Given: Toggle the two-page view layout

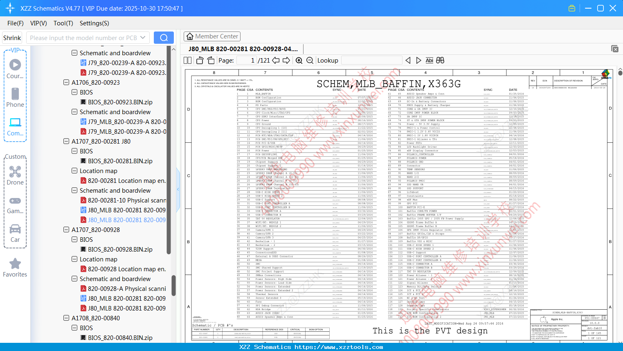Looking at the screenshot, I should pos(188,61).
